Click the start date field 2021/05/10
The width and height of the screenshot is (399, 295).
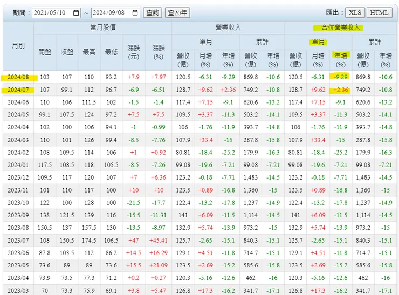click(x=56, y=13)
